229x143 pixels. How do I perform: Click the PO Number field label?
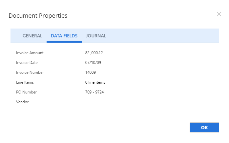coord(26,92)
